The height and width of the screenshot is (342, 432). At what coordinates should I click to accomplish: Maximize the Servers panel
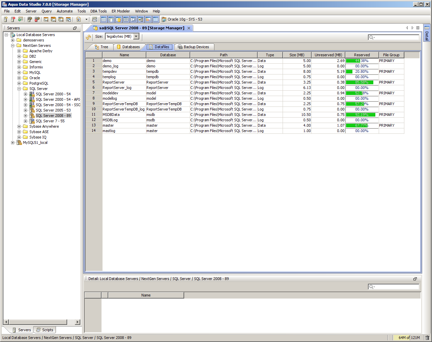(x=75, y=28)
